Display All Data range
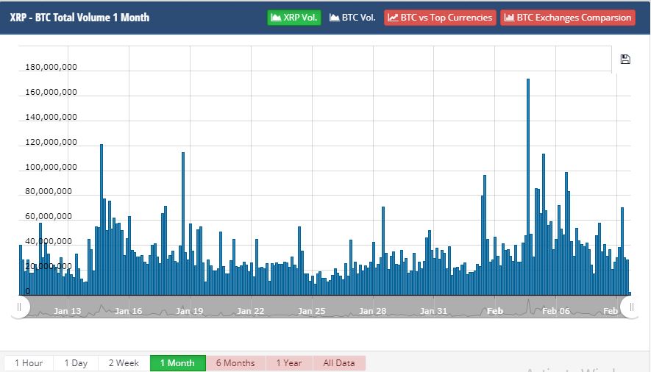651x372 pixels. pos(339,363)
